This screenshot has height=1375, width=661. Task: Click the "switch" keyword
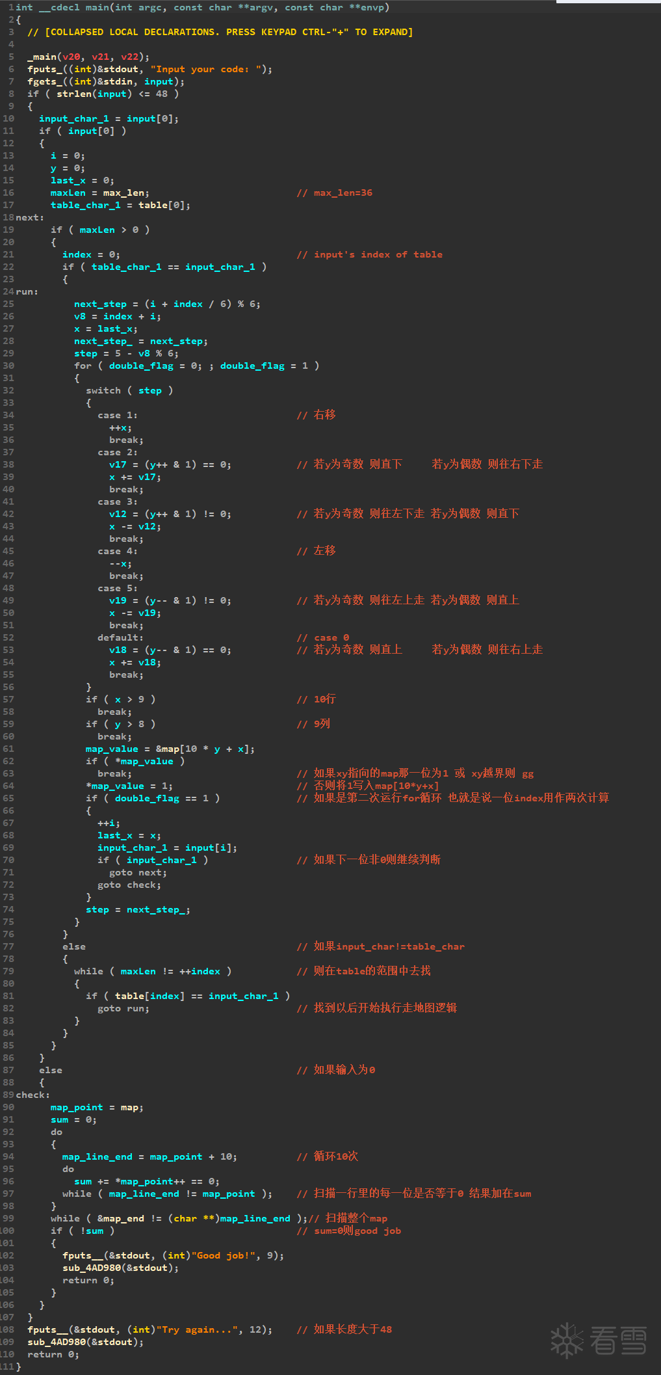103,390
